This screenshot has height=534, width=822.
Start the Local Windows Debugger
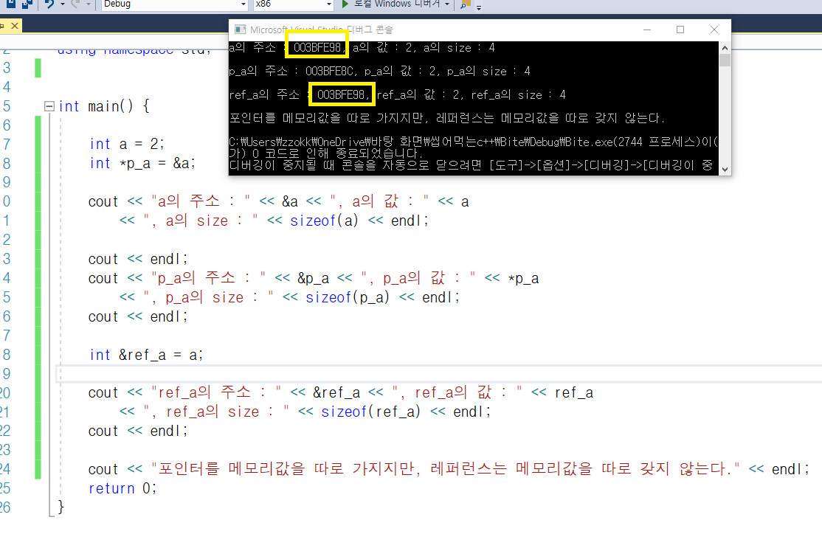click(390, 4)
